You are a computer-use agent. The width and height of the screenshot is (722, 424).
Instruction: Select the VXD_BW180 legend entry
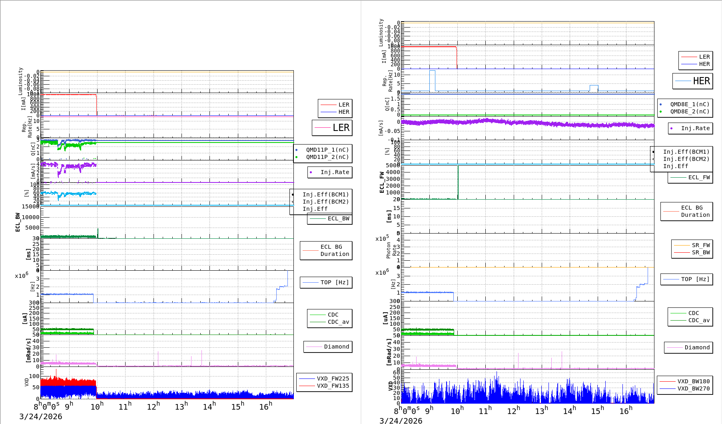(x=693, y=381)
